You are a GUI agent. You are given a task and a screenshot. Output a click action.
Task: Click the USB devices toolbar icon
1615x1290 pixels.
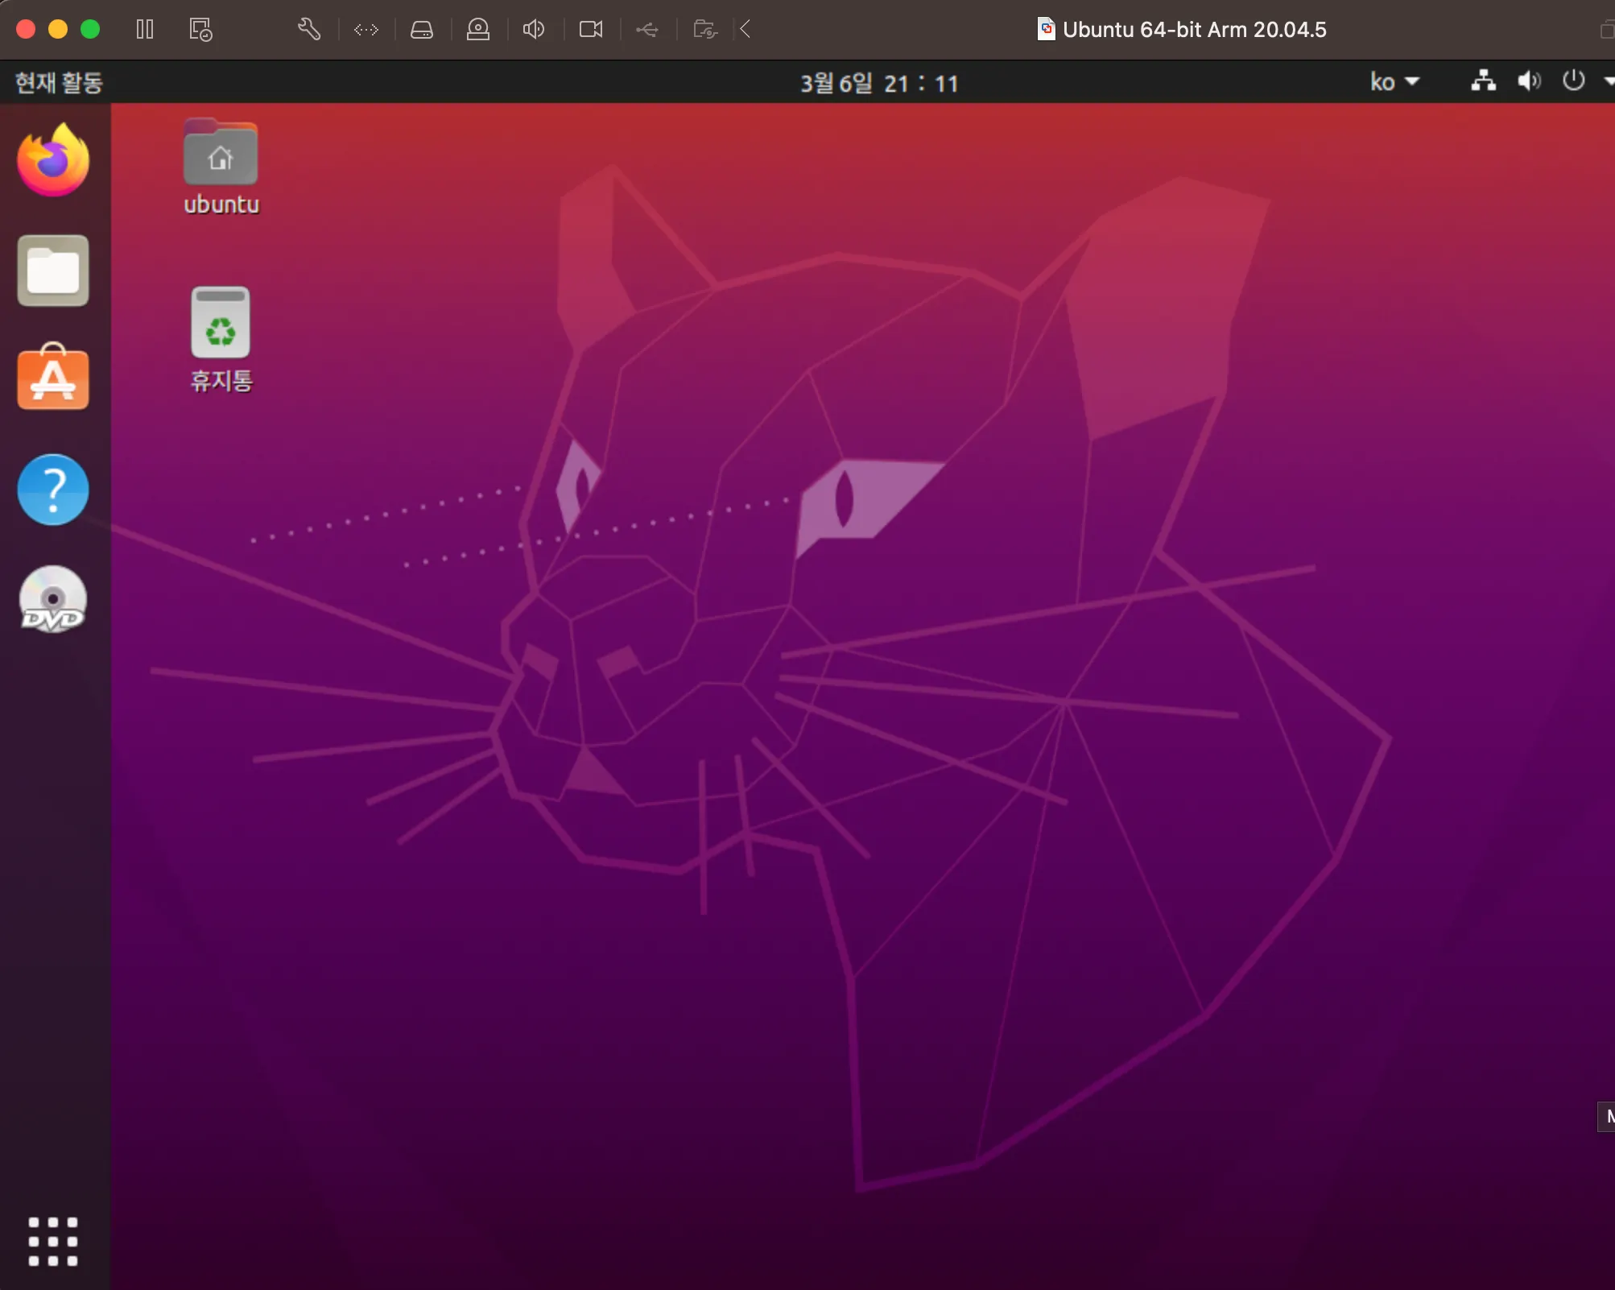pos(647,30)
